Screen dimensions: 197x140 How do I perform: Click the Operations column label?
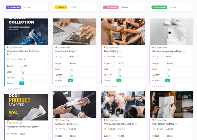(x=111, y=8)
